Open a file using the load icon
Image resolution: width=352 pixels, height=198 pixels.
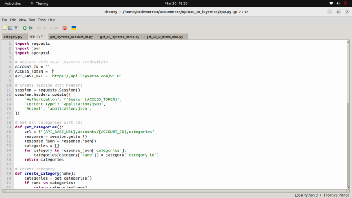(10, 28)
